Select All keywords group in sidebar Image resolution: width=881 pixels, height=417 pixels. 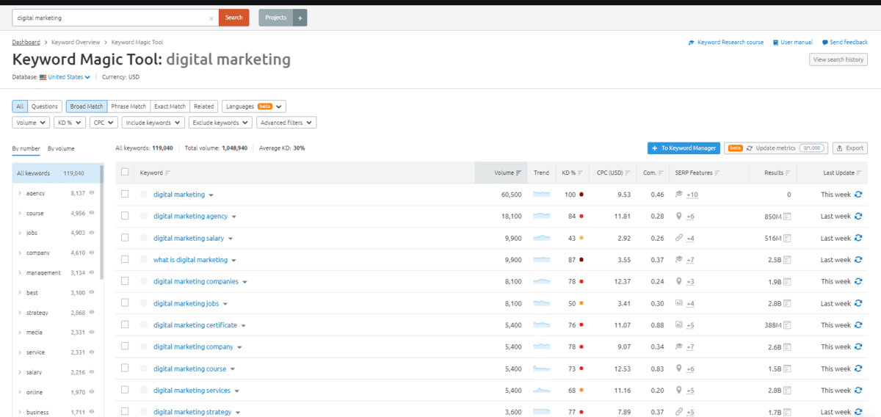pyautogui.click(x=57, y=173)
